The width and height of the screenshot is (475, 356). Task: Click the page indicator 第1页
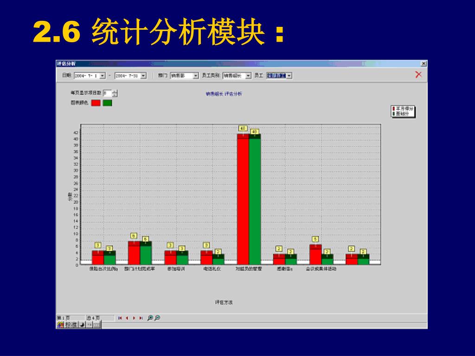(63, 318)
